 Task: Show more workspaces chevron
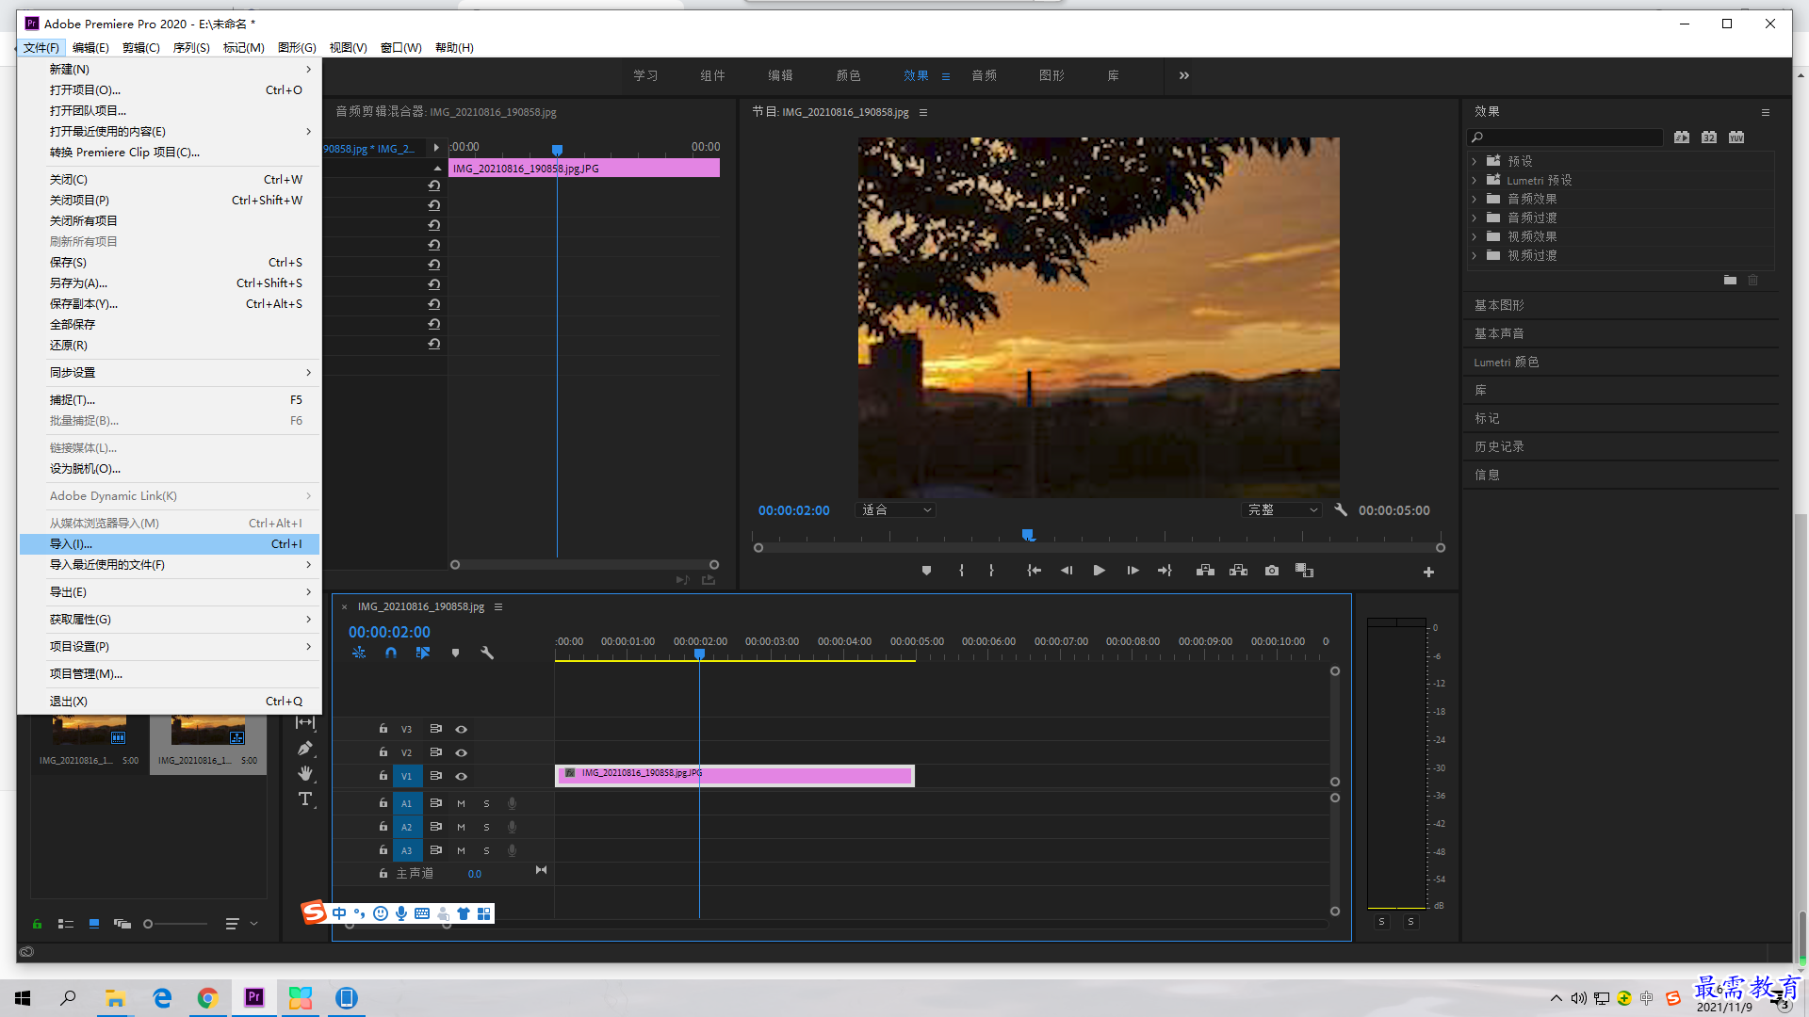coord(1184,75)
